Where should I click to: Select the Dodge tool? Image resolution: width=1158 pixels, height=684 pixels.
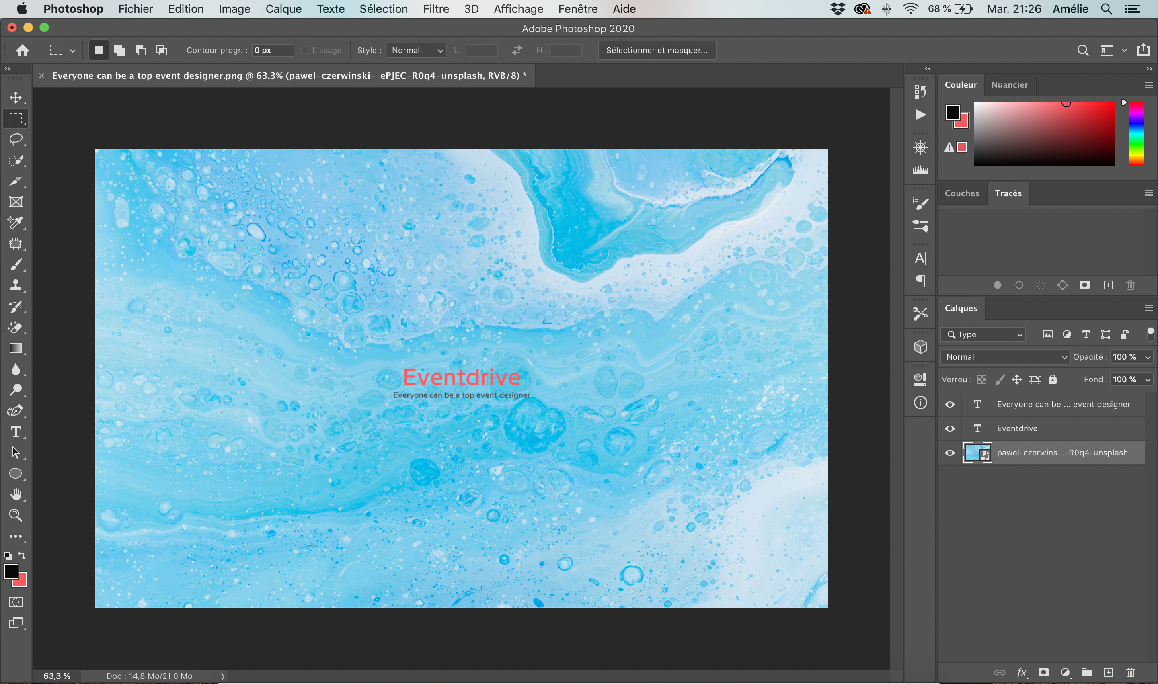tap(16, 390)
